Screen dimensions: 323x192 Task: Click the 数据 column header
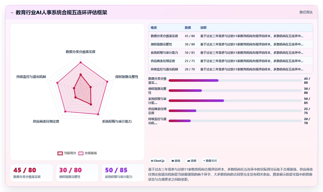(188, 28)
